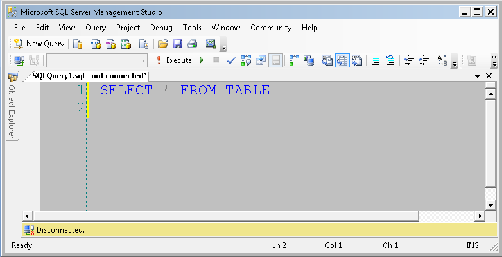Expand the Object Explorer side panel

(x=12, y=106)
